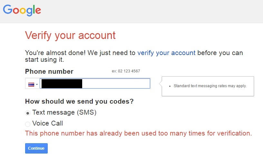Click the blacked-out number inside the phone field
The height and width of the screenshot is (159, 263).
point(62,84)
